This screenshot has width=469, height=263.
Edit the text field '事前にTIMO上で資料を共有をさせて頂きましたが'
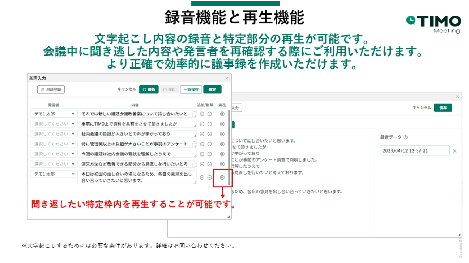[x=137, y=124]
